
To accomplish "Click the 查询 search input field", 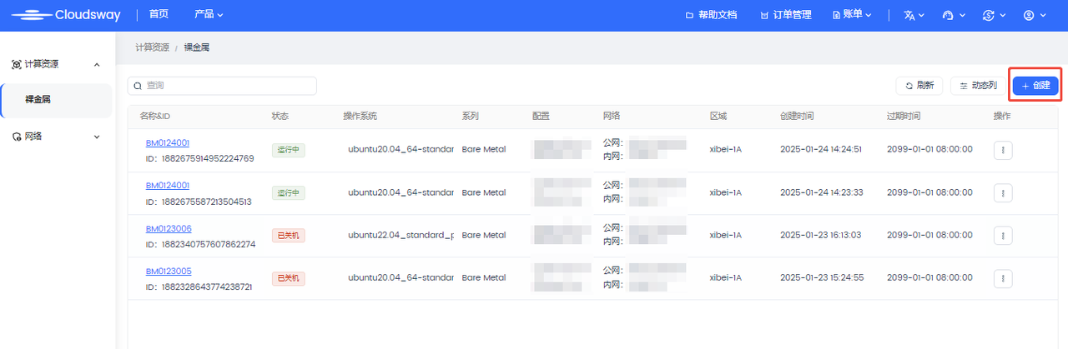I will 222,86.
